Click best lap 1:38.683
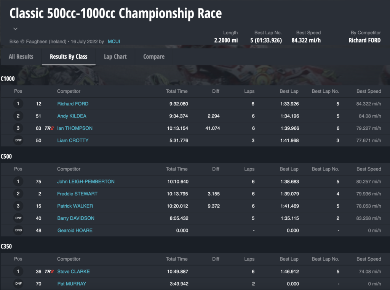The width and height of the screenshot is (390, 290). pyautogui.click(x=290, y=181)
